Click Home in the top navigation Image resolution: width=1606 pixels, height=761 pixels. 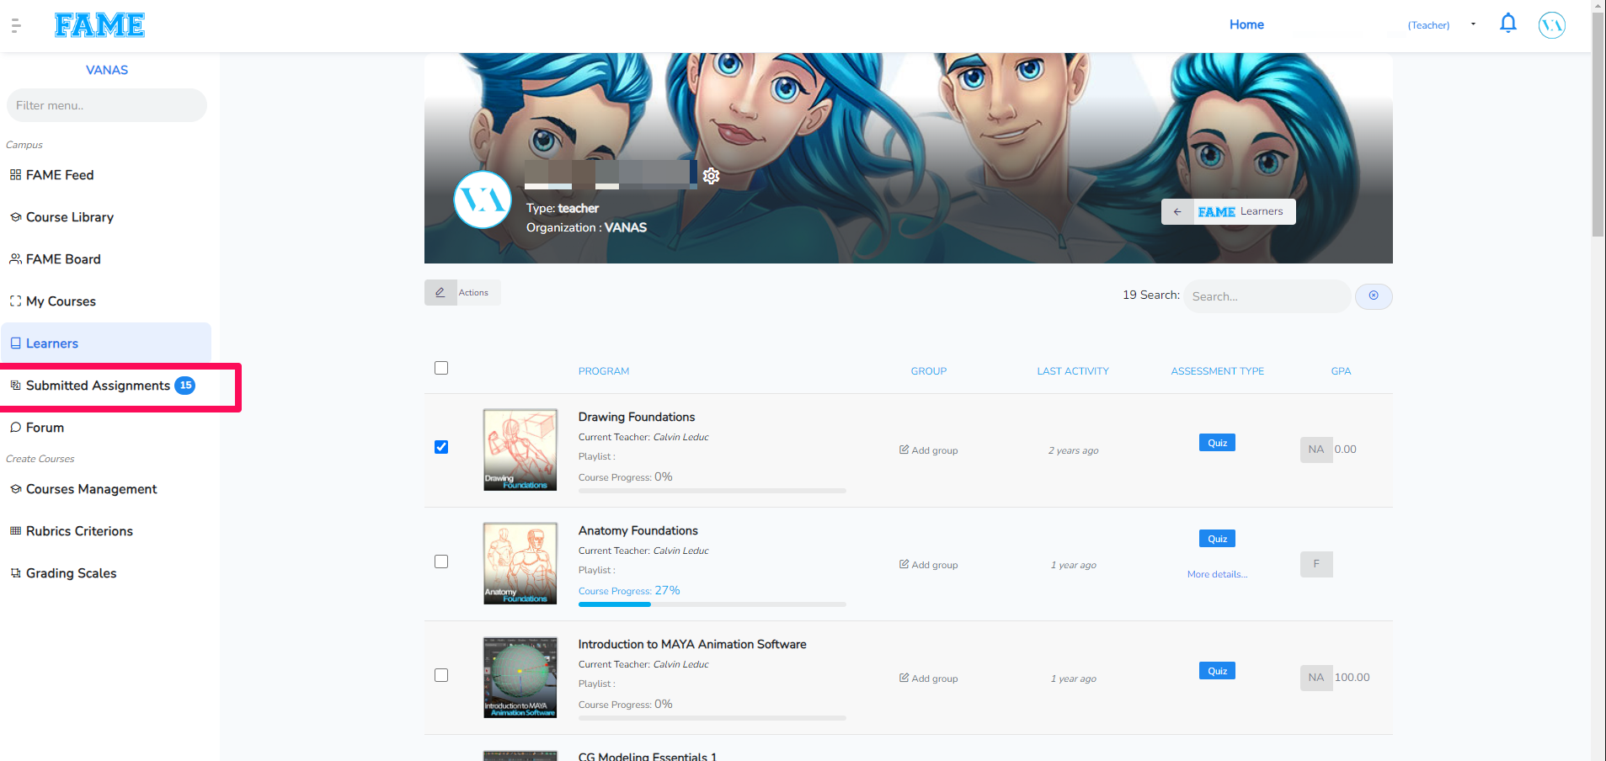tap(1246, 24)
